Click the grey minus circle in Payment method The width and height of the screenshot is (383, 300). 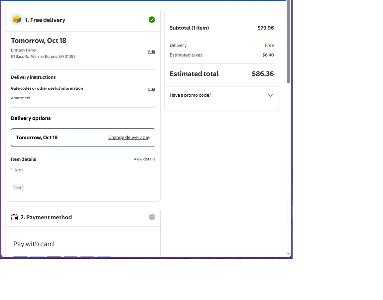(152, 217)
